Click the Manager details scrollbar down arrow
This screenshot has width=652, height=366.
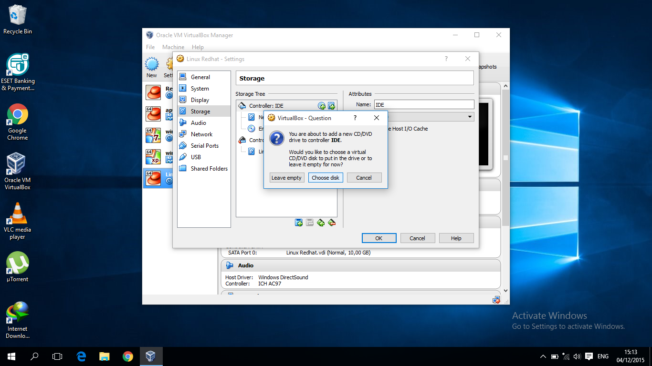(505, 291)
